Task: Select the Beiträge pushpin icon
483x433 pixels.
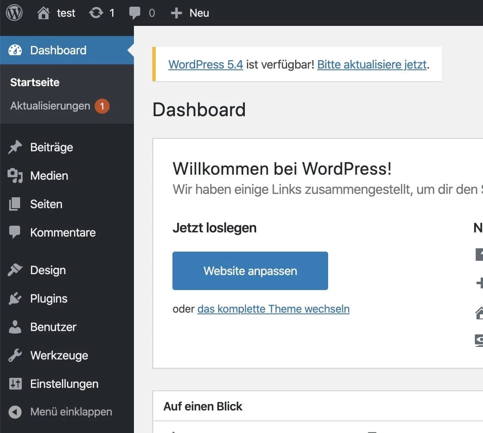Action: [15, 147]
